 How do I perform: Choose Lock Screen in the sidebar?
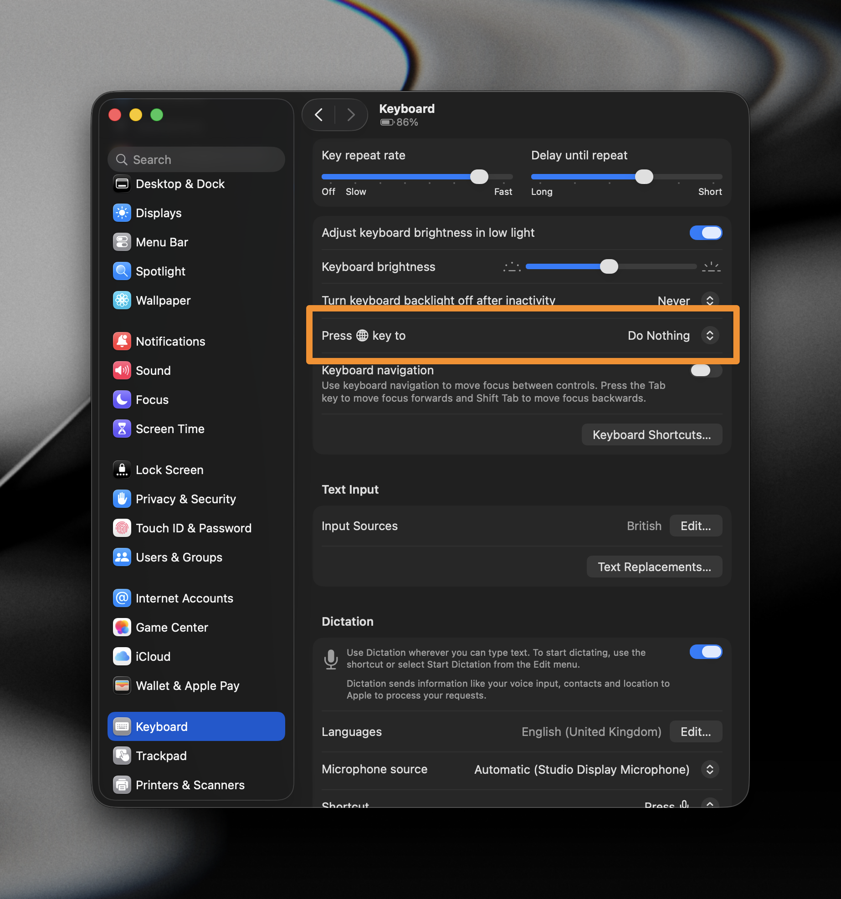[x=196, y=470]
